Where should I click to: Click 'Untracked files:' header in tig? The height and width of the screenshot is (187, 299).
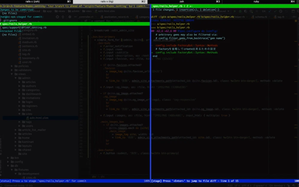[x=11, y=31]
